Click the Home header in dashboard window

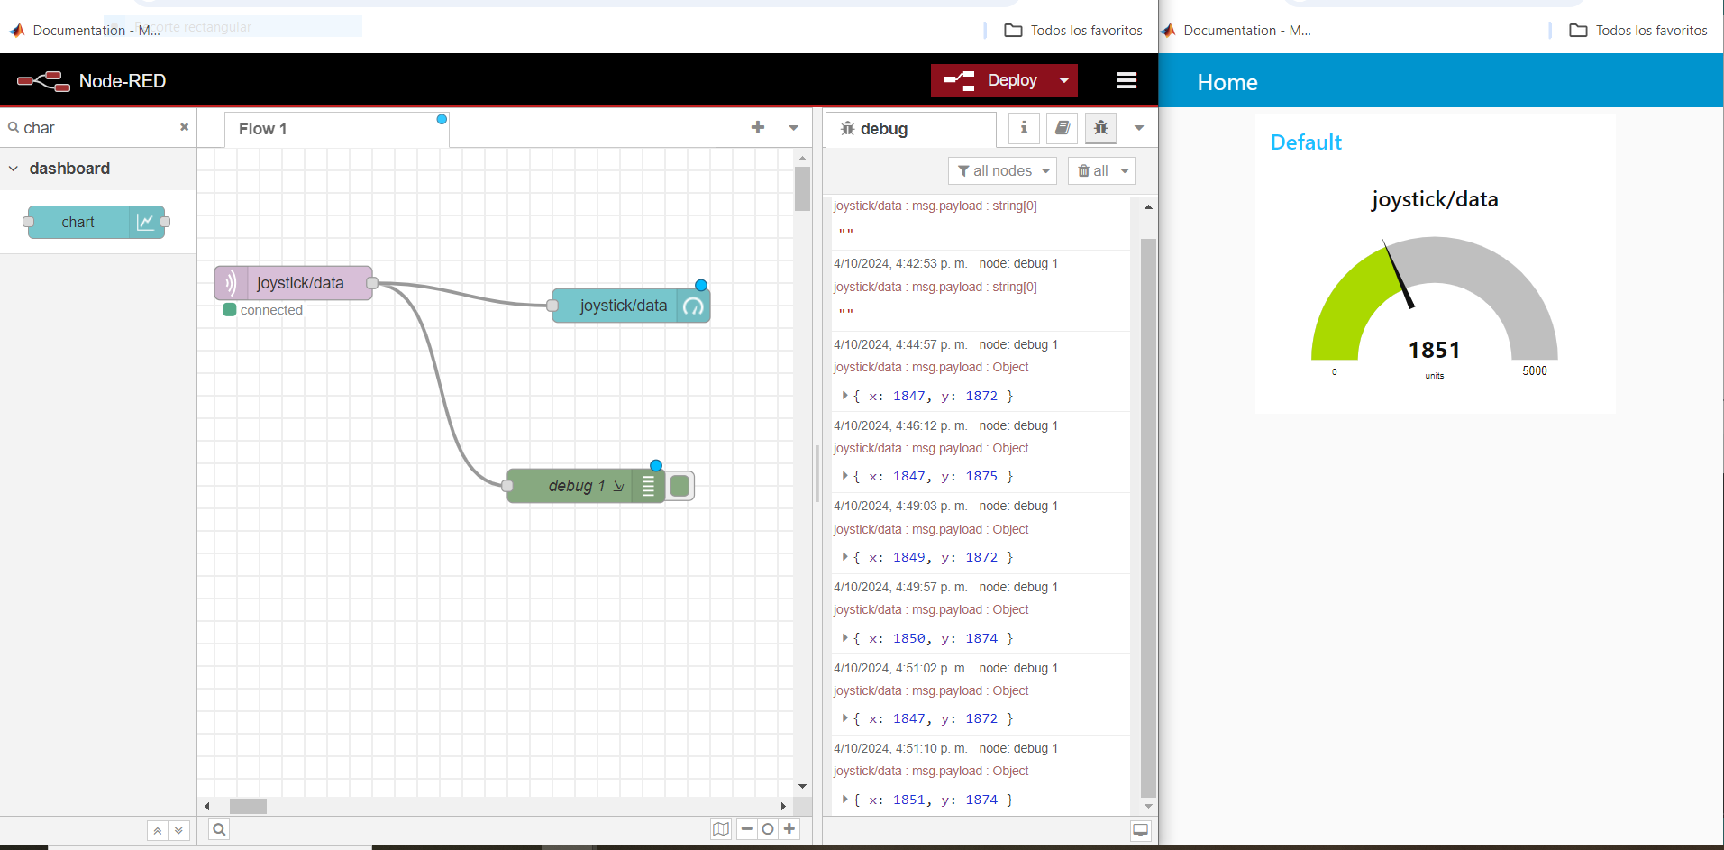(1227, 82)
